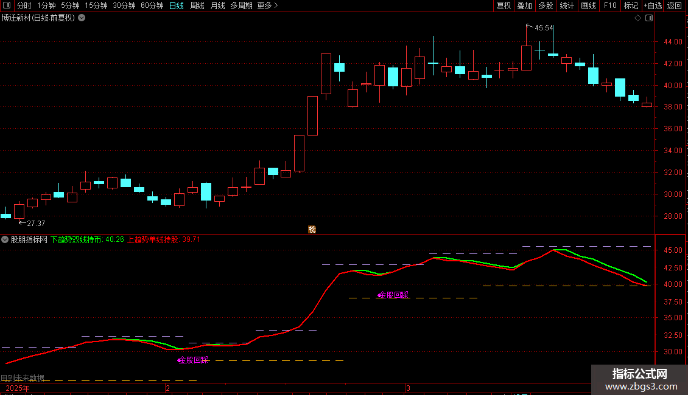Expand the 更多 period options
Image resolution: width=688 pixels, height=395 pixels.
point(267,5)
